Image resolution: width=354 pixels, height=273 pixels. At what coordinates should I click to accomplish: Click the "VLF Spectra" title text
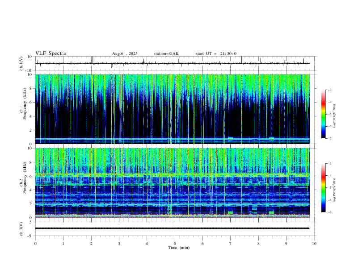[51, 54]
